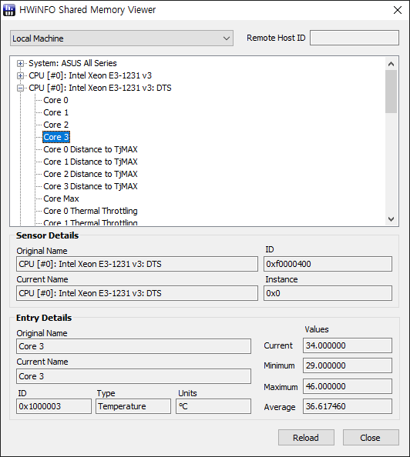This screenshot has width=410, height=457.
Task: Click the tree scrollbar down arrow
Action: (x=392, y=218)
